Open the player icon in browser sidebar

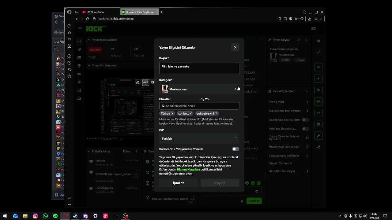pos(69,56)
